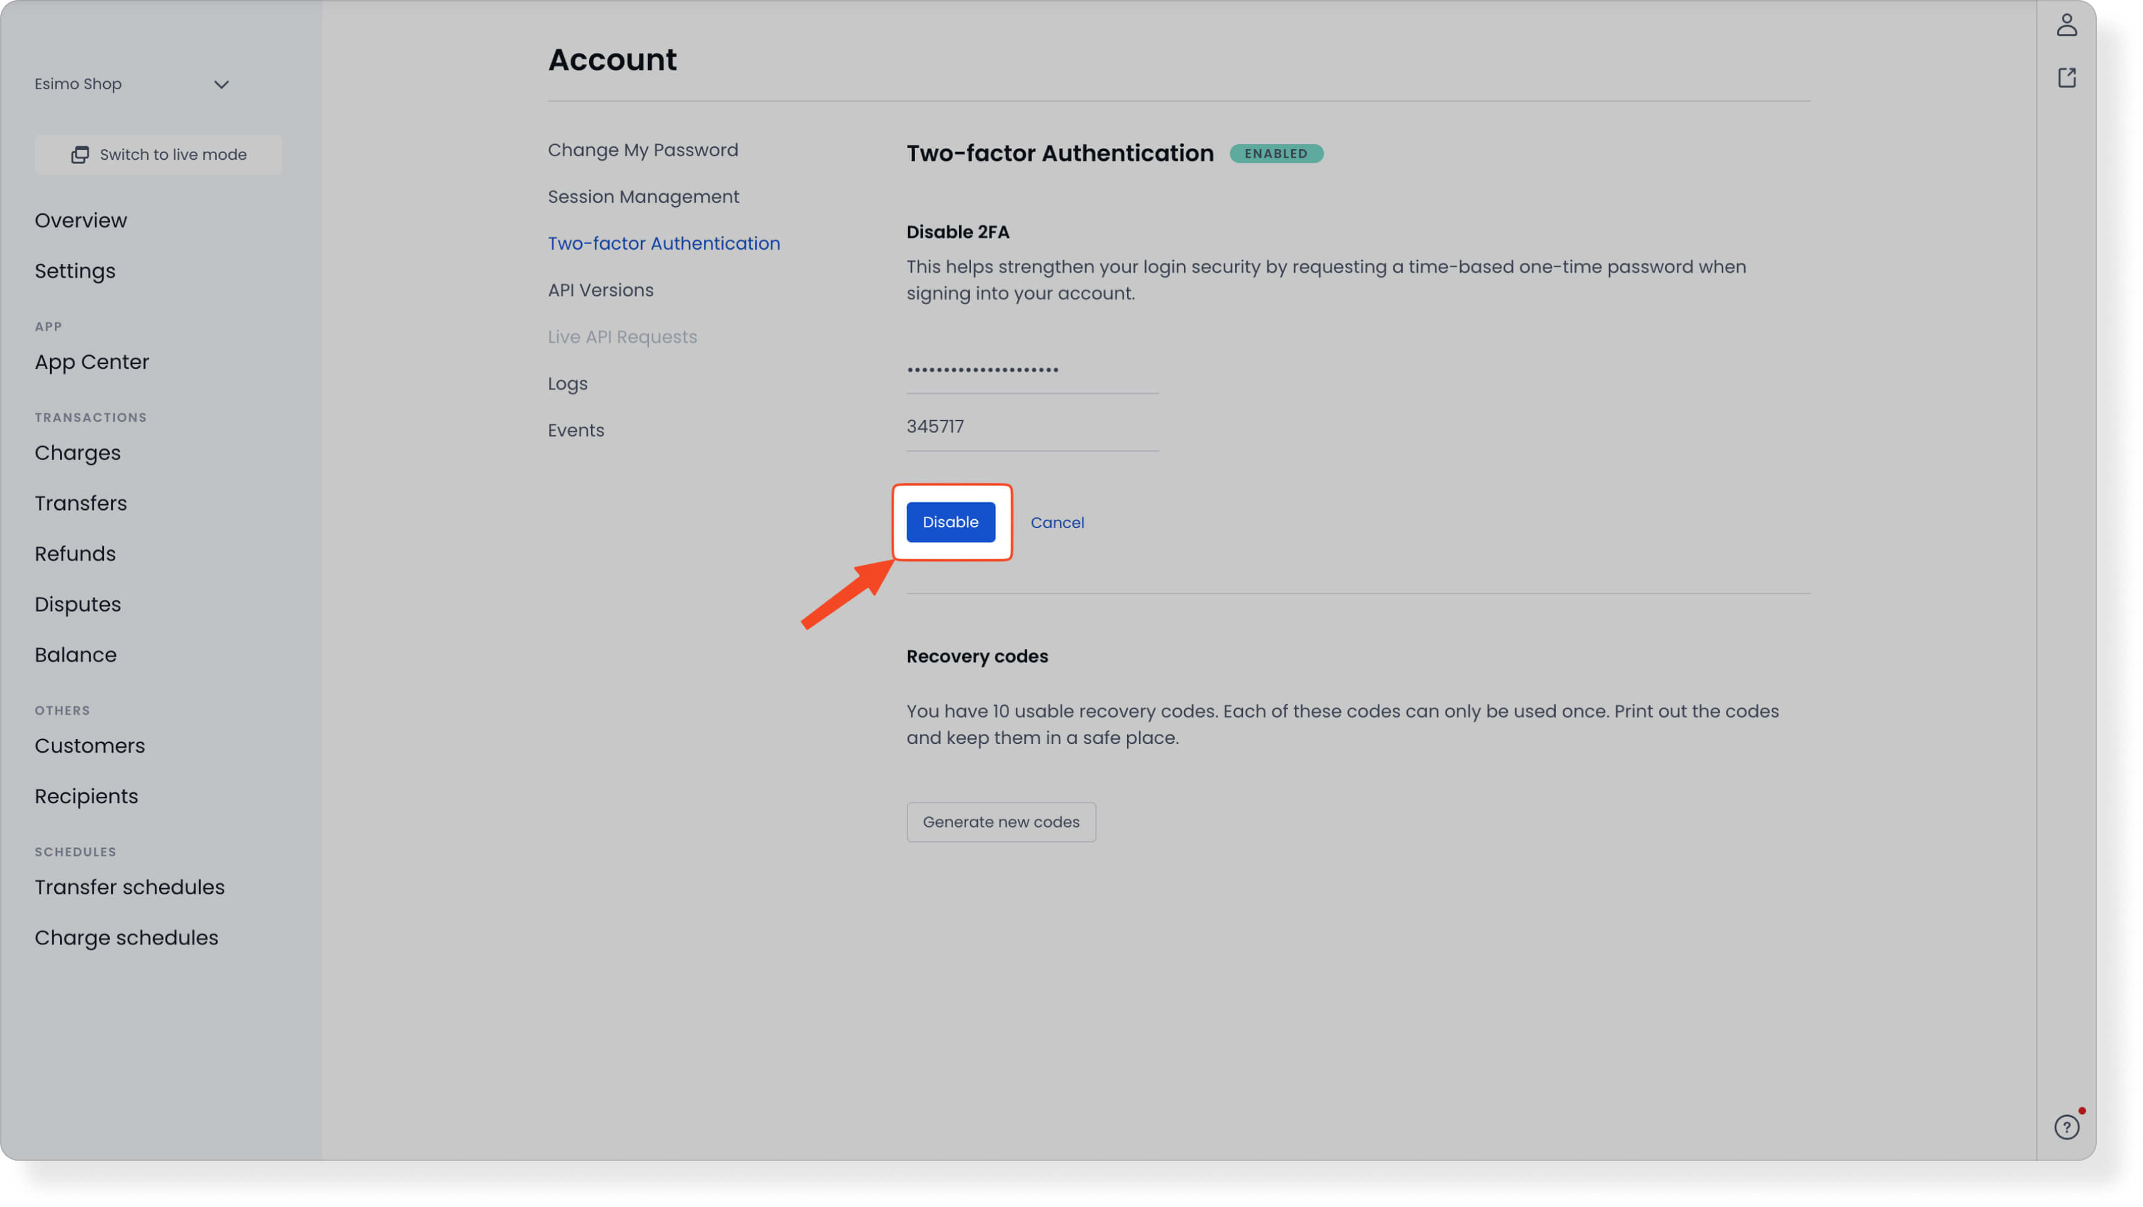Open the Logs section
Viewport: 2143px width, 1207px height.
pos(567,383)
